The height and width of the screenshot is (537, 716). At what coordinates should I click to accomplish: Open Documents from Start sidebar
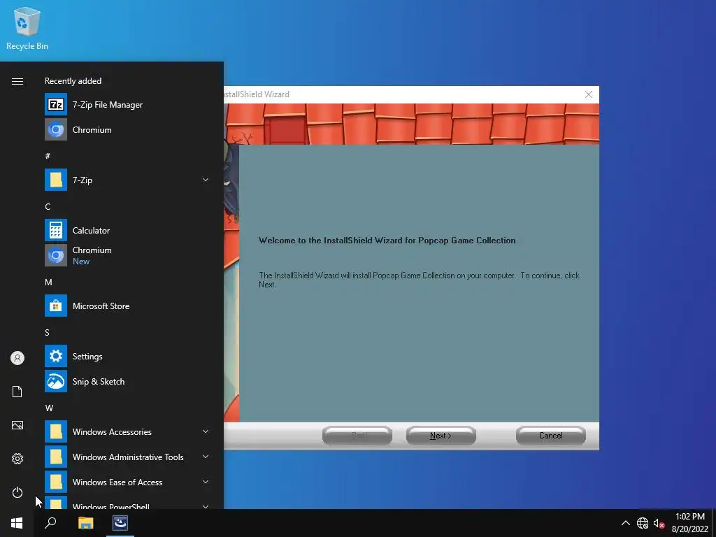pos(17,392)
